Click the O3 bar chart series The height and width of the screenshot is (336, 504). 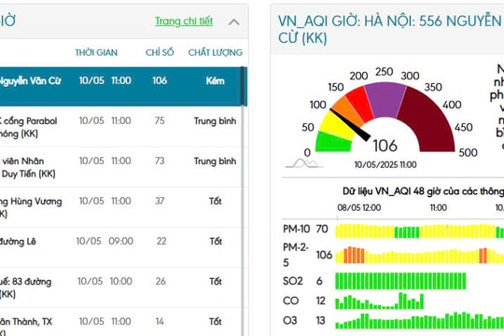click(419, 320)
